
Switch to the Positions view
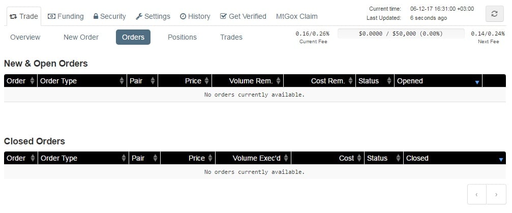pos(182,37)
